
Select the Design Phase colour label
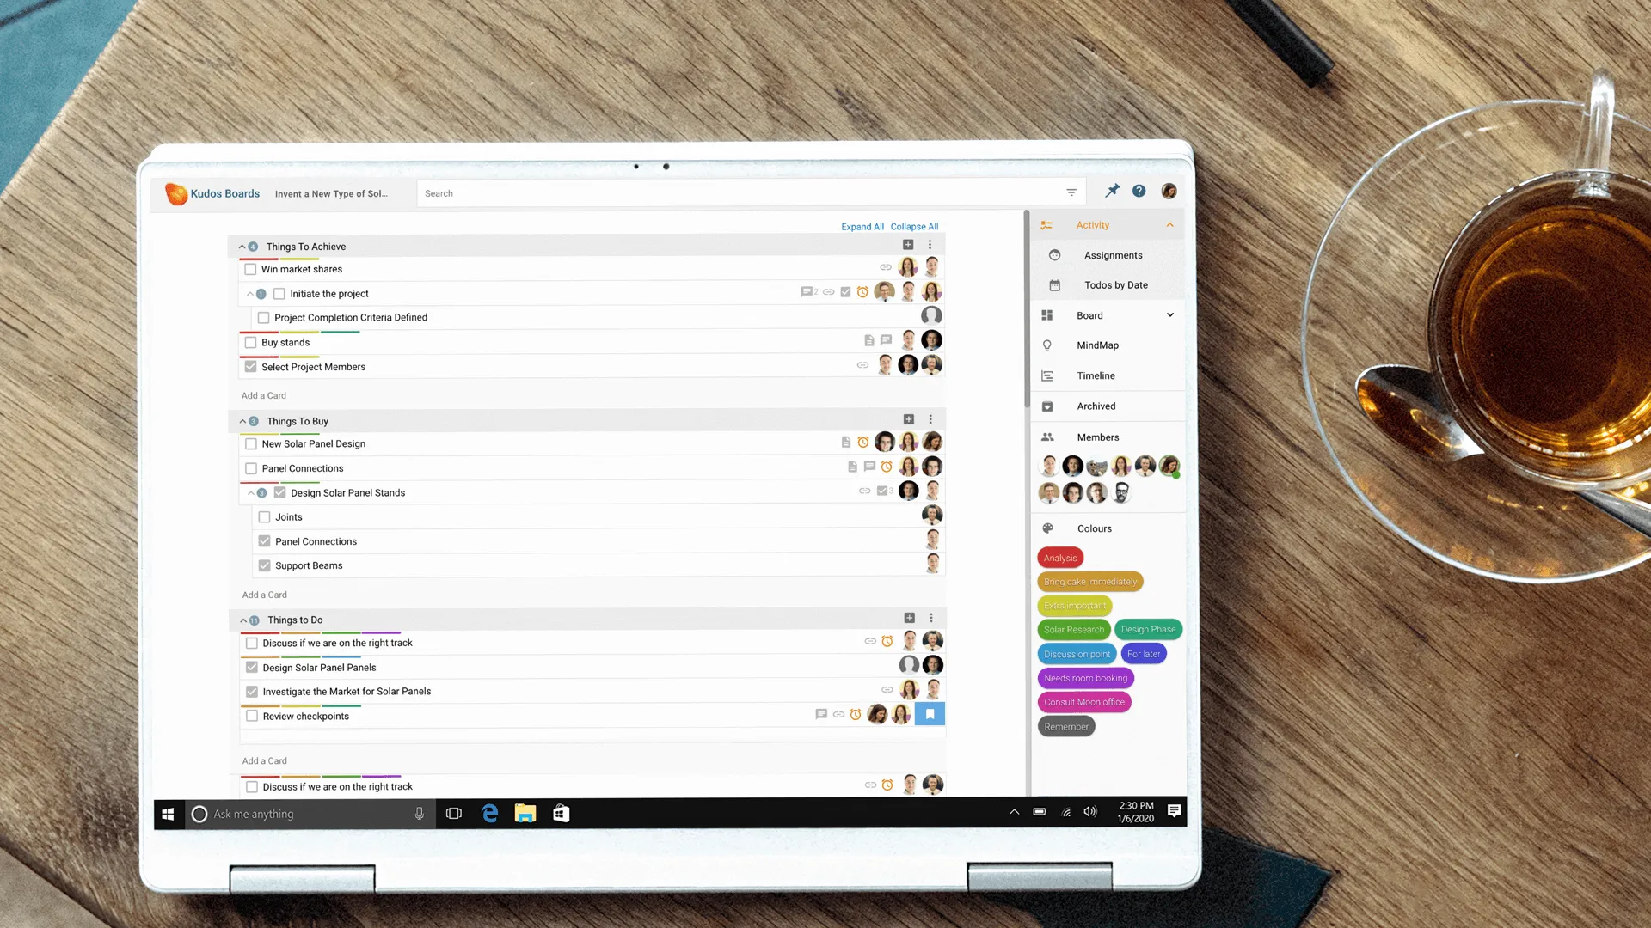pos(1148,629)
